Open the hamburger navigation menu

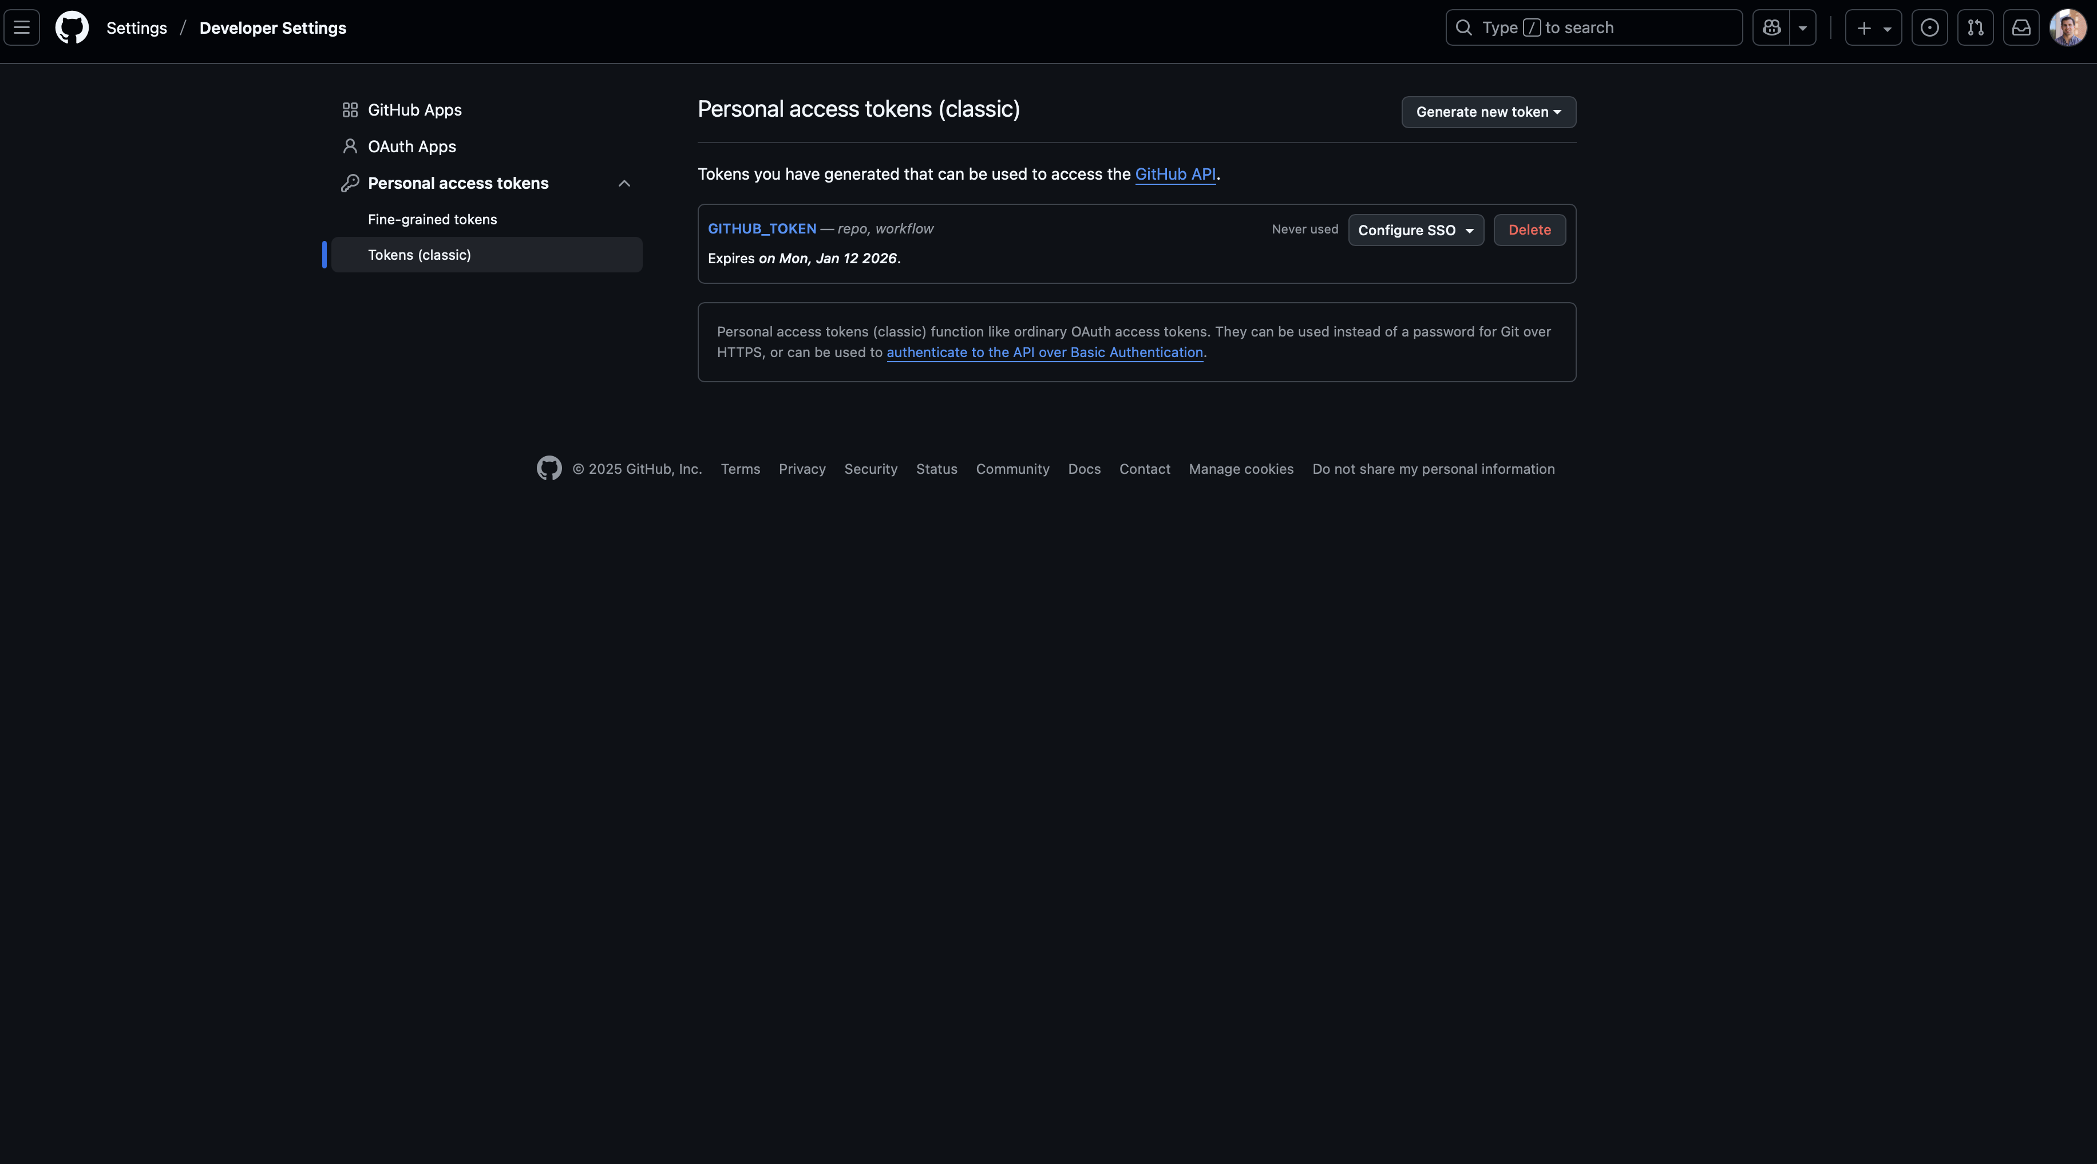click(x=22, y=27)
